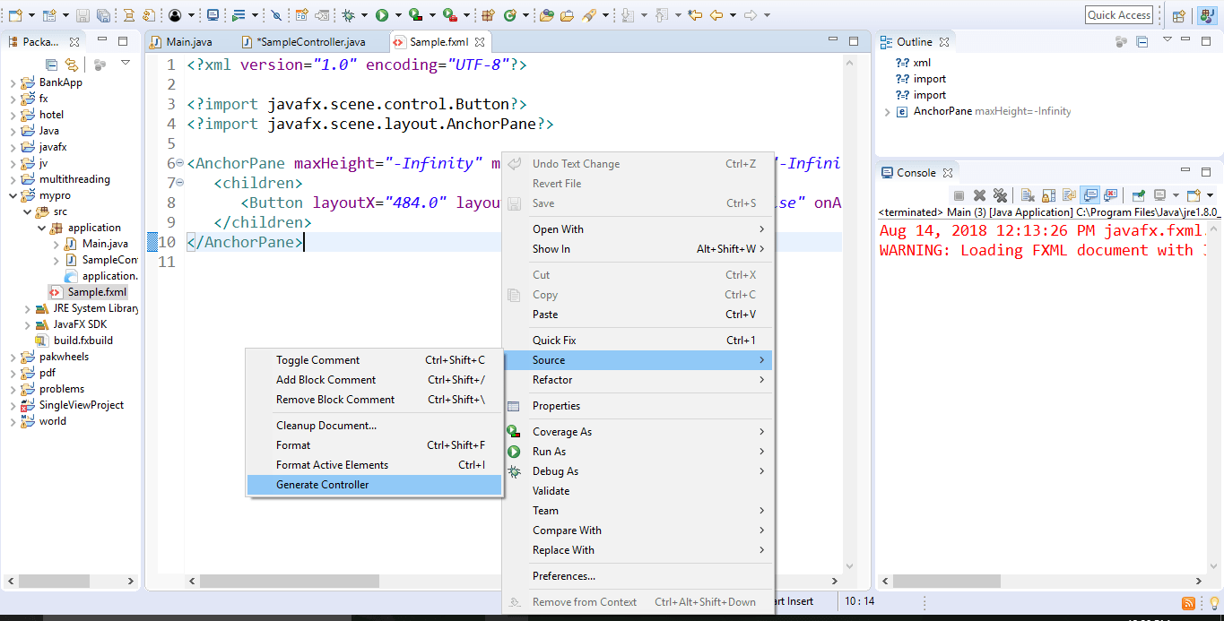The width and height of the screenshot is (1224, 621).
Task: Run the application using the Run toolbar icon
Action: 382,14
